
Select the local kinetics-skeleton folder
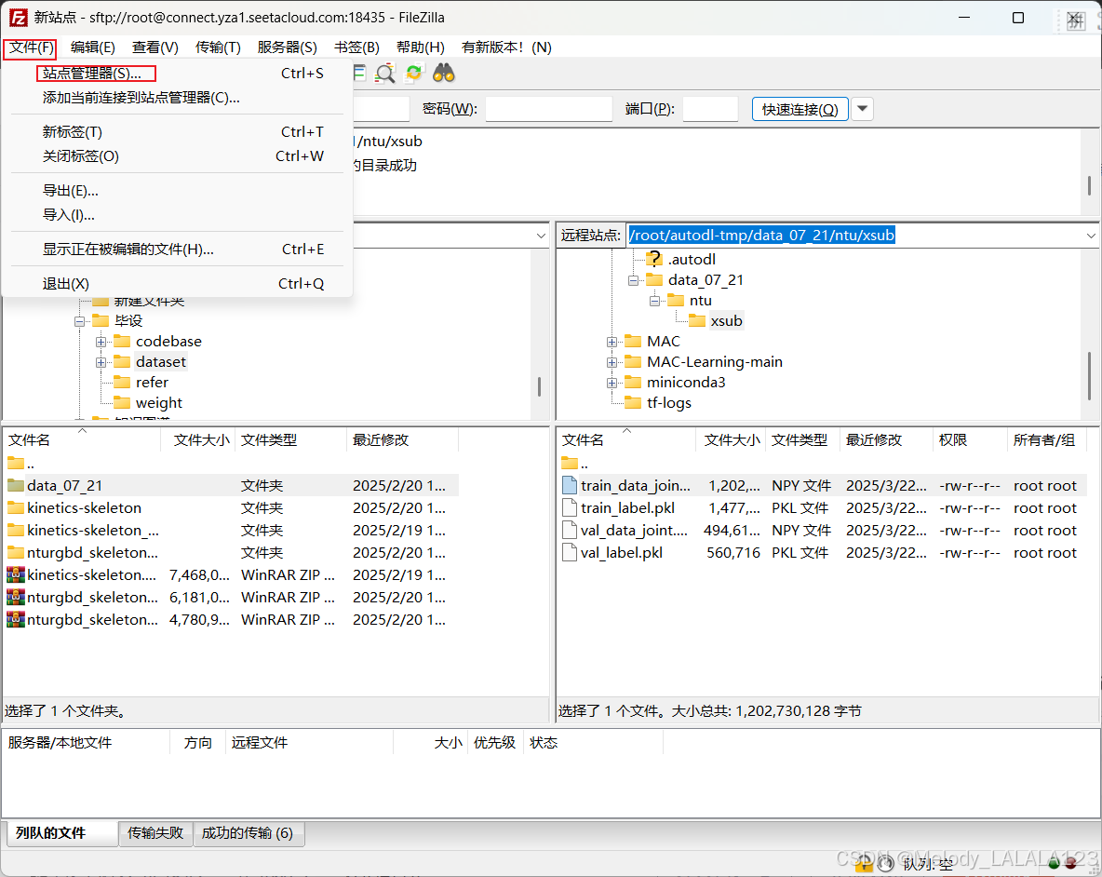pos(231,508)
